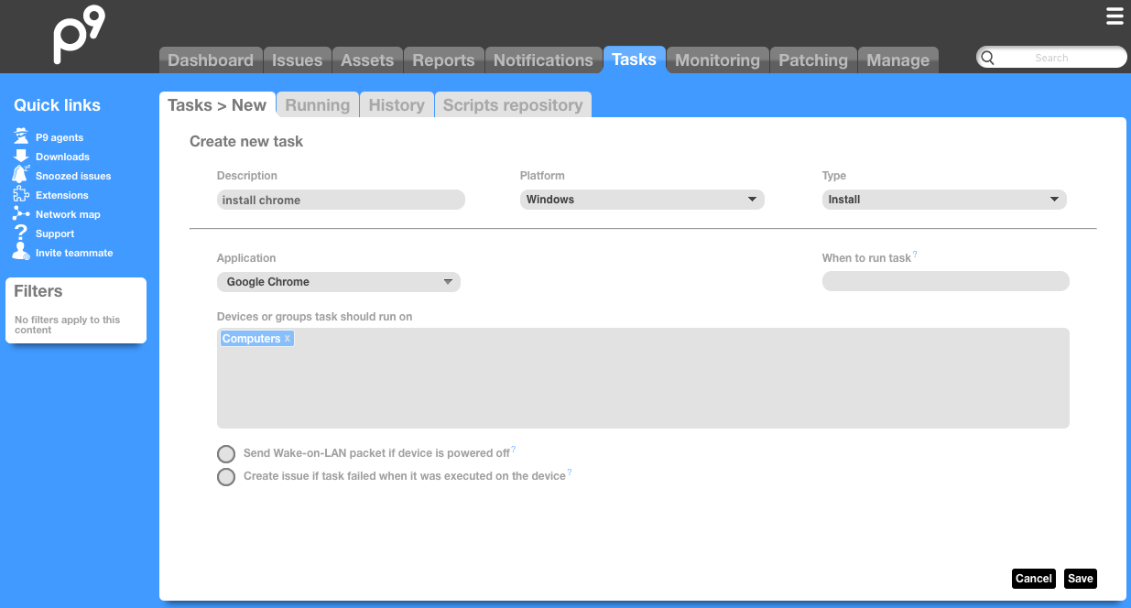Screen dimensions: 1131x608
Task: Open the Scripts repository subtab
Action: pyautogui.click(x=513, y=105)
